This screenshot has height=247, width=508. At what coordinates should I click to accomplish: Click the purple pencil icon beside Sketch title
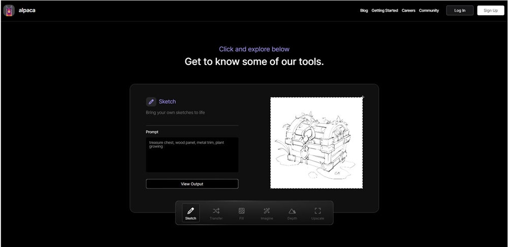coord(151,102)
